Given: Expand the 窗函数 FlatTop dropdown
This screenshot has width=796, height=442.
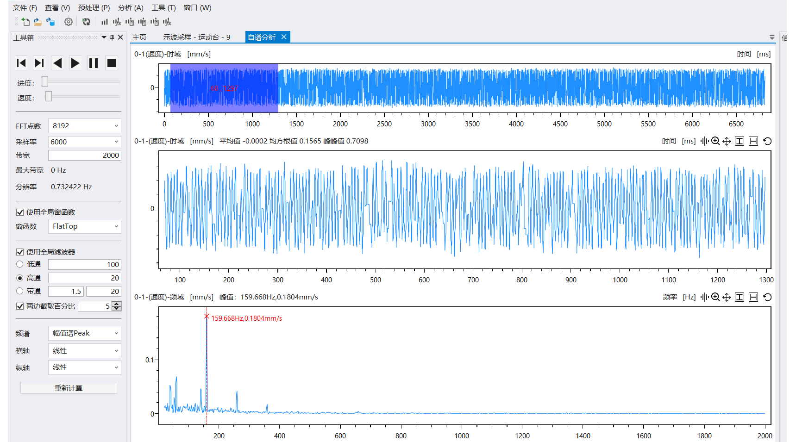Looking at the screenshot, I should 84,226.
